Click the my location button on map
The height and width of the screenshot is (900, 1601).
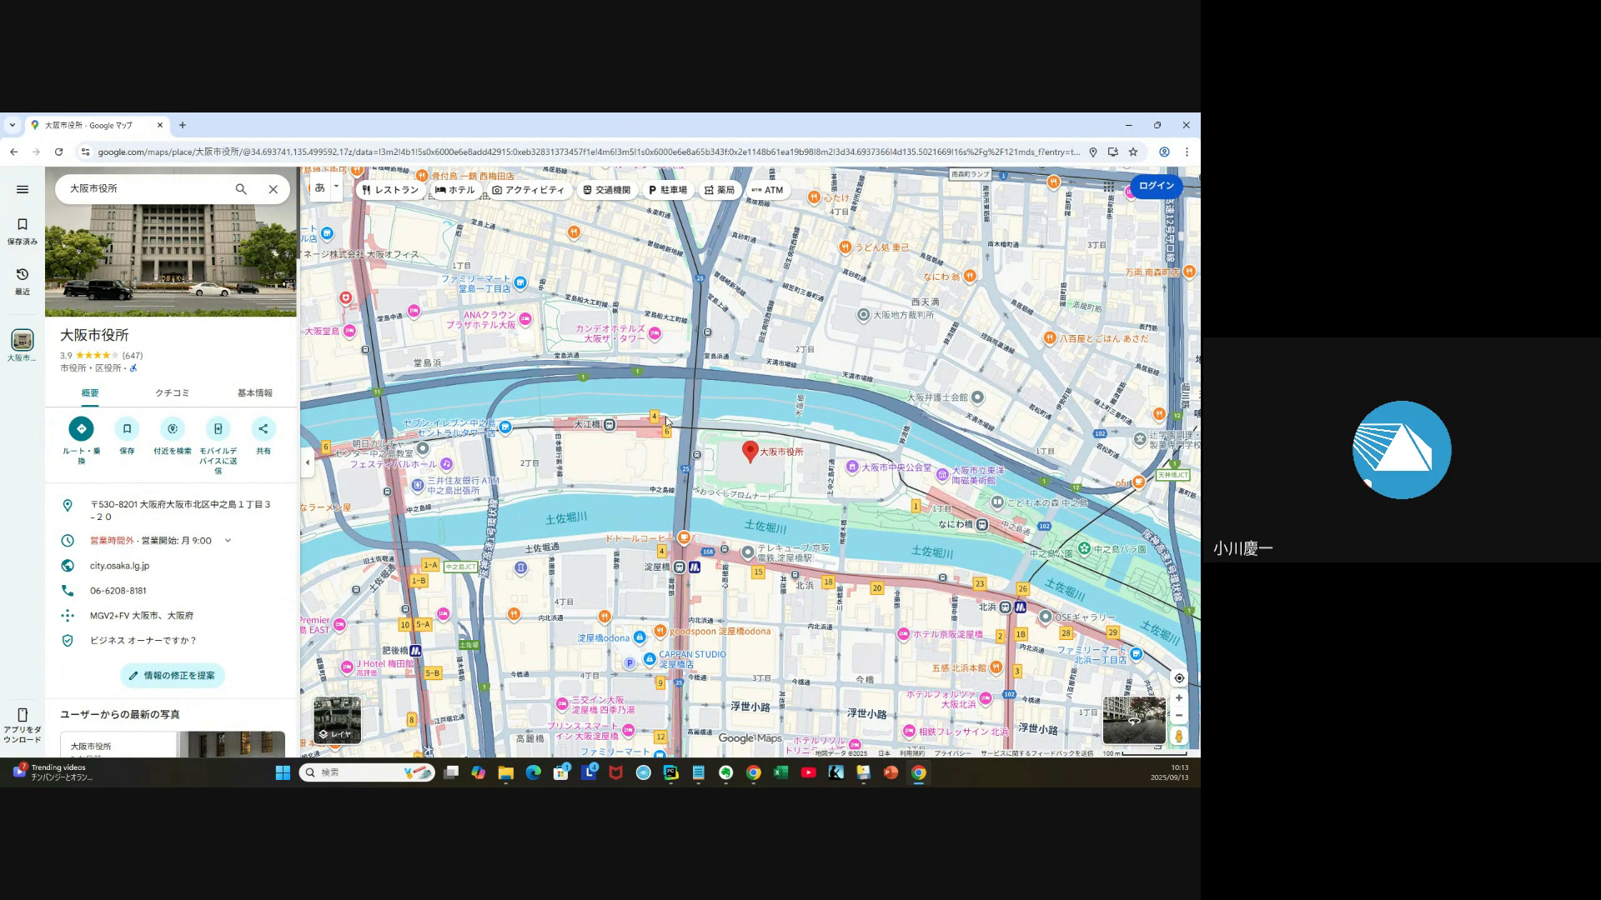pyautogui.click(x=1179, y=678)
